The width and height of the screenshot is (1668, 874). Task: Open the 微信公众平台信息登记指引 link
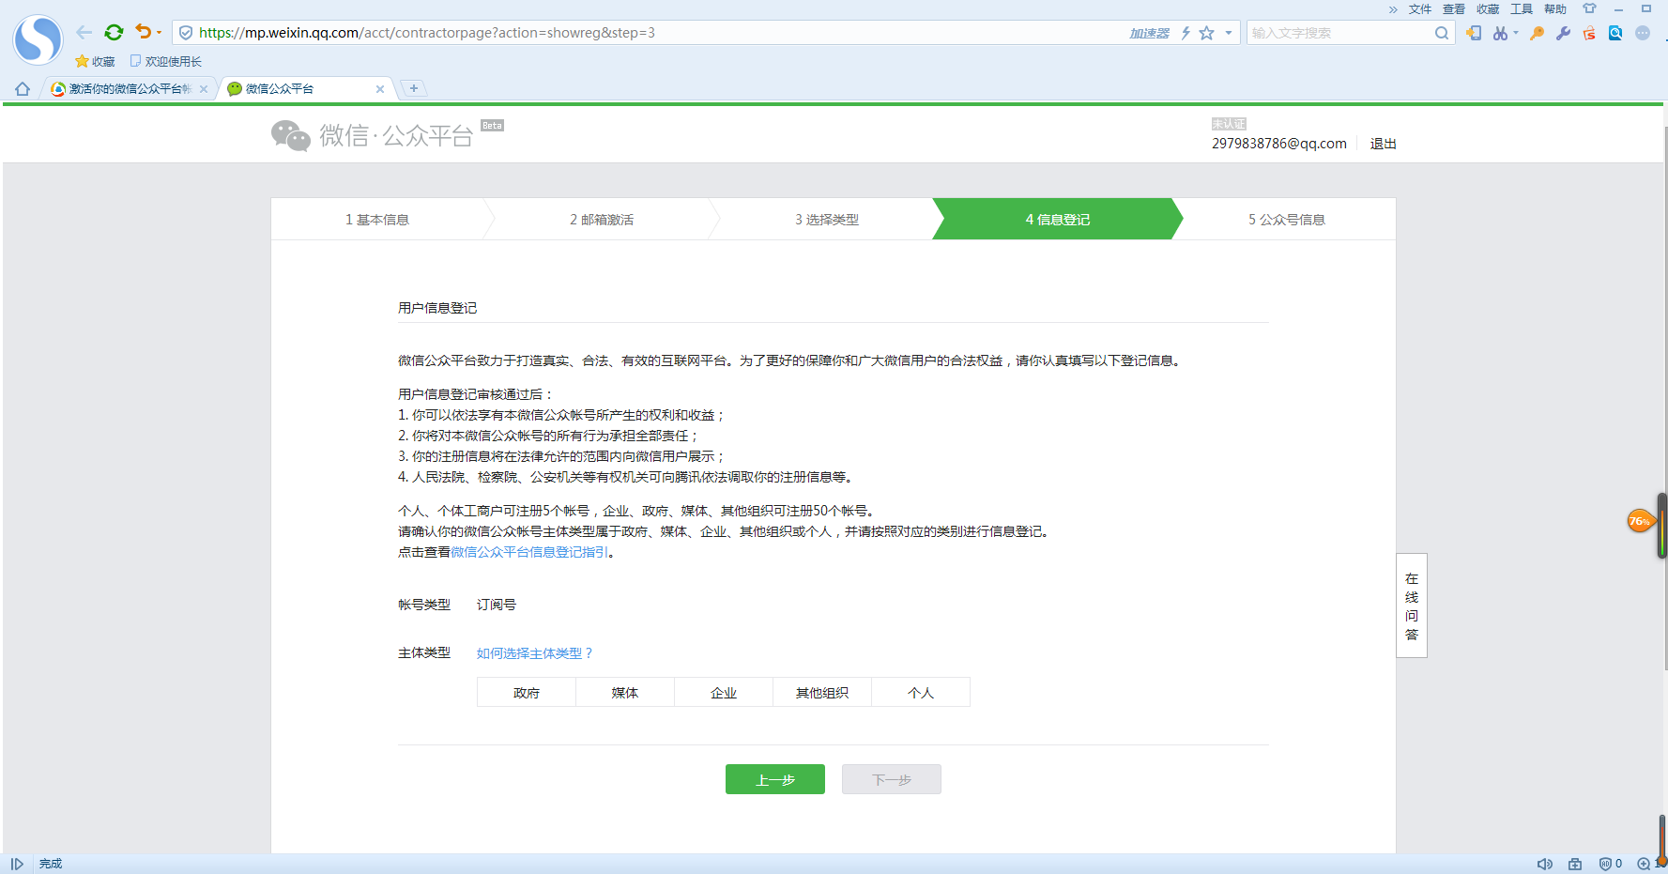click(529, 552)
